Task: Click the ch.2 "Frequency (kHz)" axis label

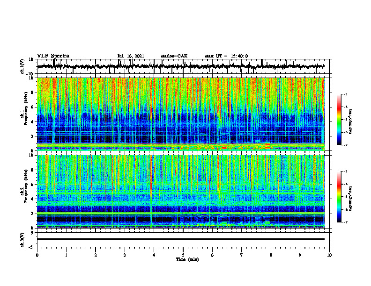Action: [26, 186]
